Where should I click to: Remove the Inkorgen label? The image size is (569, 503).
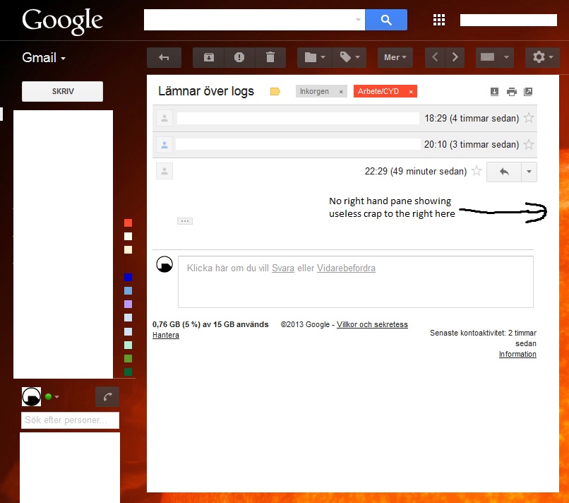pyautogui.click(x=341, y=91)
